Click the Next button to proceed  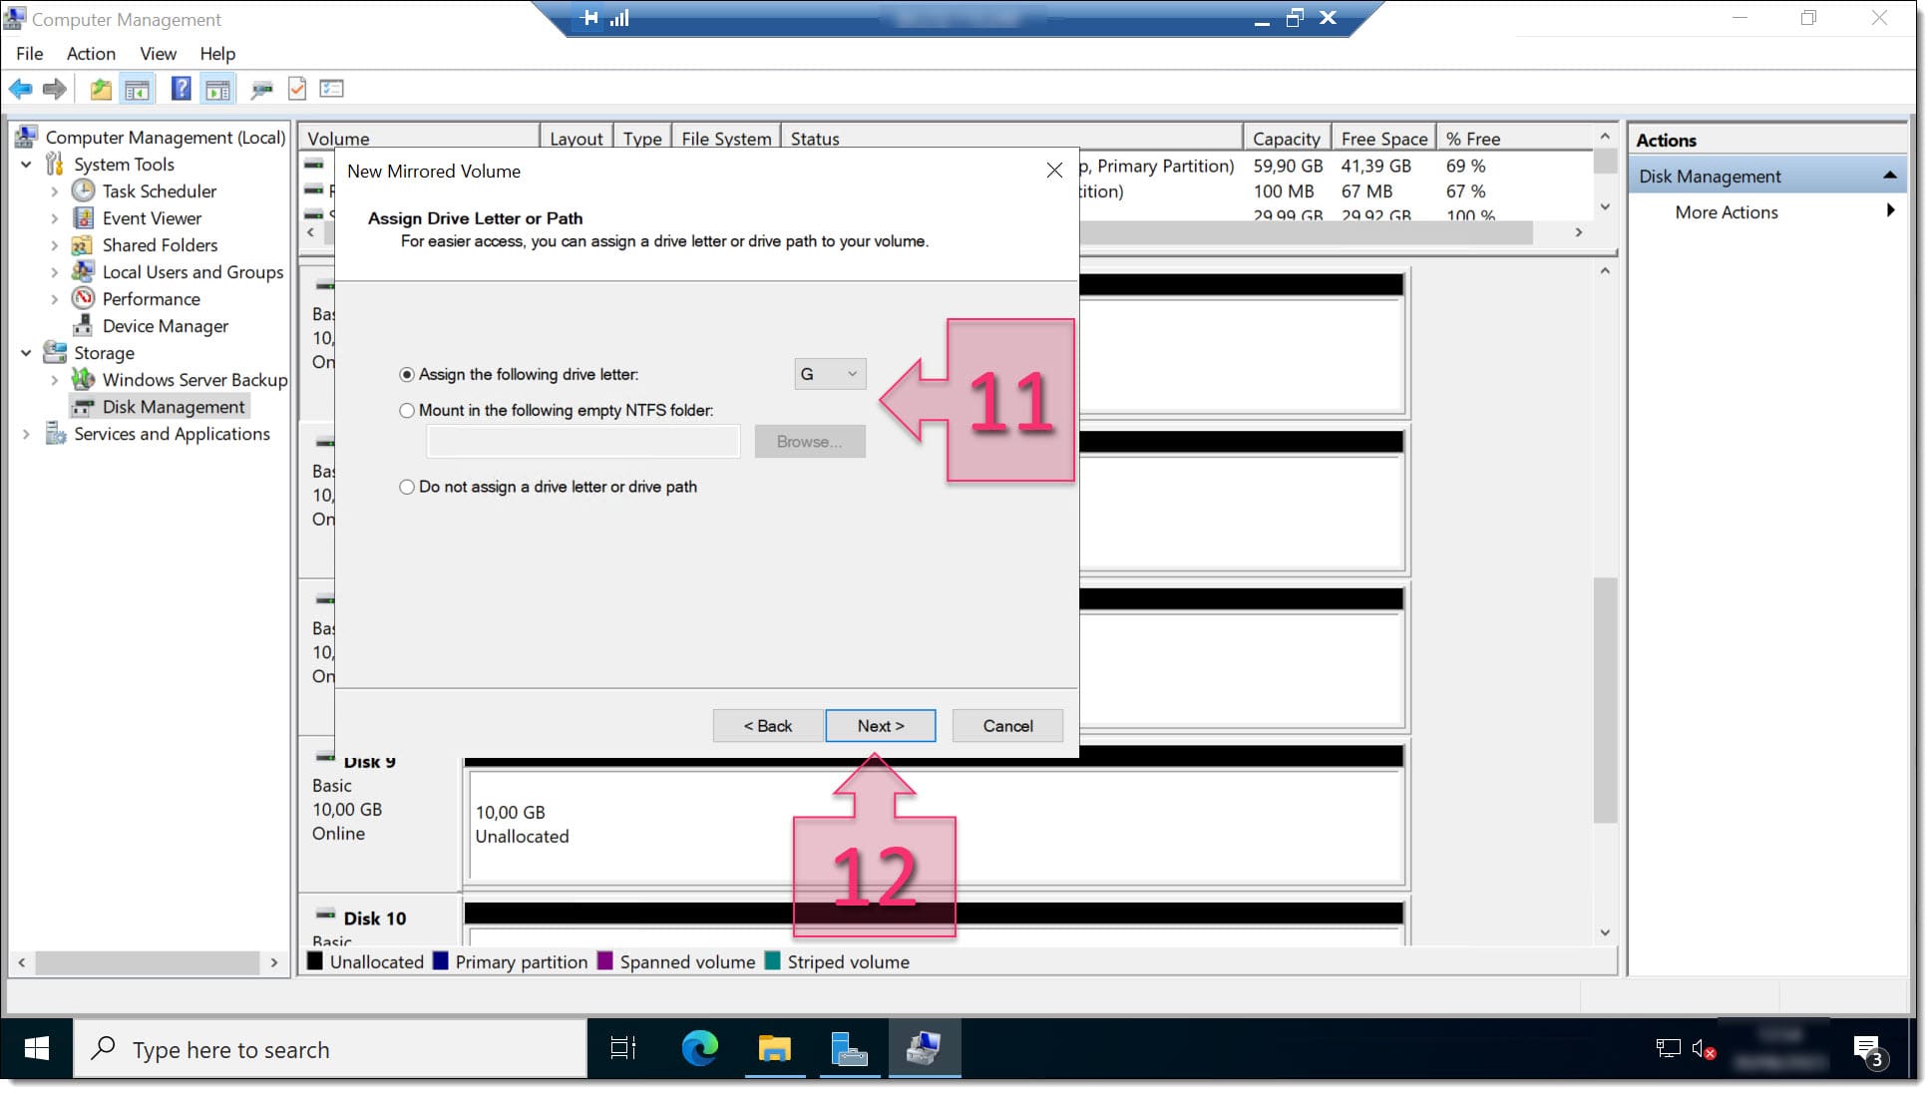click(880, 725)
